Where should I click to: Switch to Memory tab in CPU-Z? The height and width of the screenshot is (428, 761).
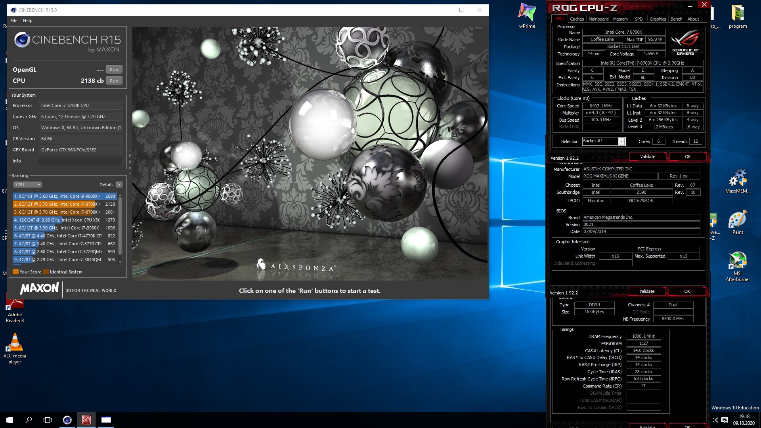(620, 19)
